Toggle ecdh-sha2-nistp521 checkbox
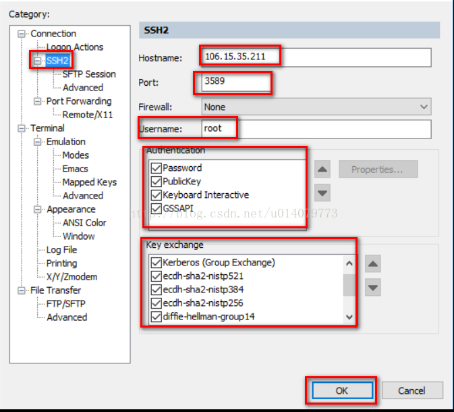The width and height of the screenshot is (454, 412). click(x=157, y=276)
